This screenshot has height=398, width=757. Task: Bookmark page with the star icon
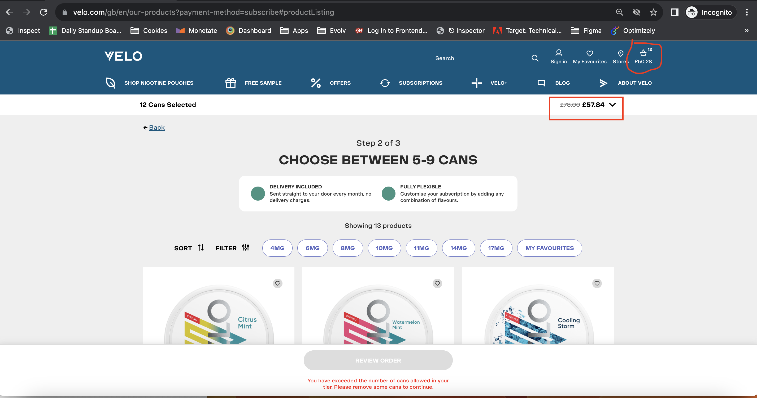pyautogui.click(x=653, y=12)
